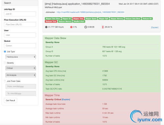Select the Mapper Data Skew badge
The width and height of the screenshot is (164, 125).
tap(53, 19)
